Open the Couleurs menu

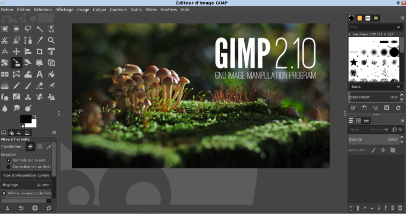(118, 10)
